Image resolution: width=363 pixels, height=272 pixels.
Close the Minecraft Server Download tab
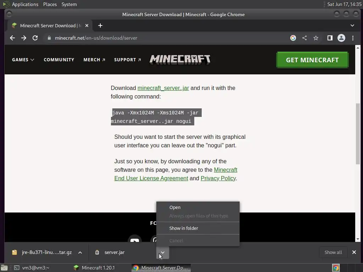[87, 25]
